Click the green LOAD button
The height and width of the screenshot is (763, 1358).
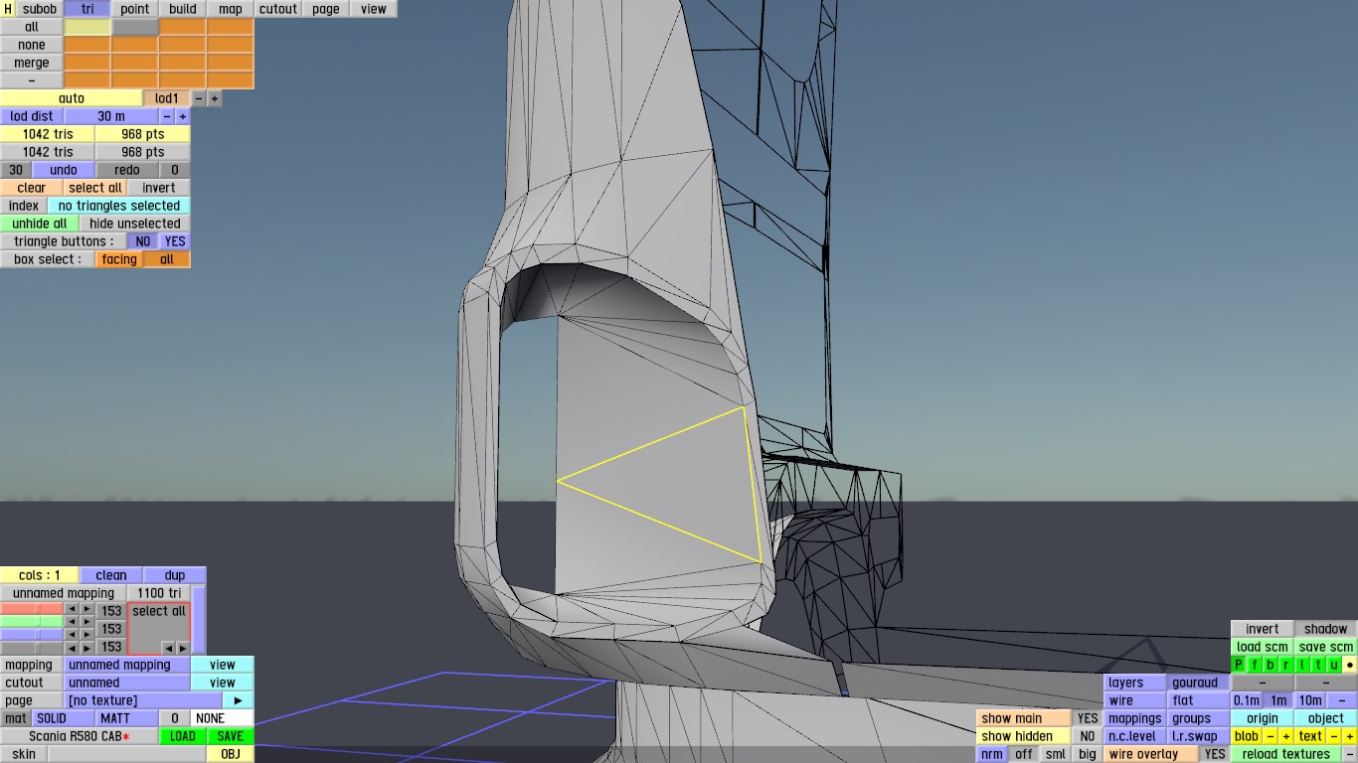point(183,736)
